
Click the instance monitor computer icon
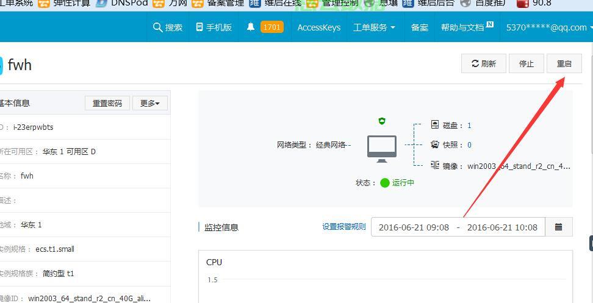(x=382, y=149)
